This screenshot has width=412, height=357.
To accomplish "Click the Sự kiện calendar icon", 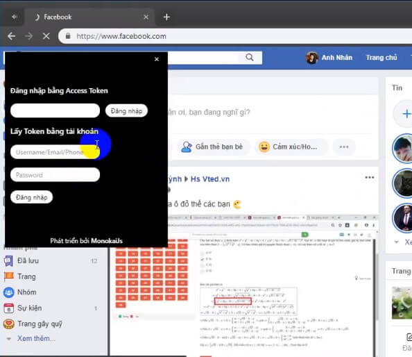I will [9, 308].
